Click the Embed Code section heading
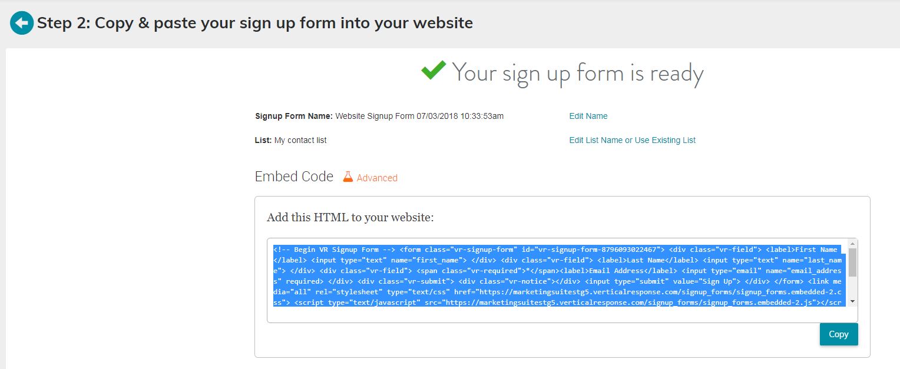The height and width of the screenshot is (369, 900). click(293, 176)
